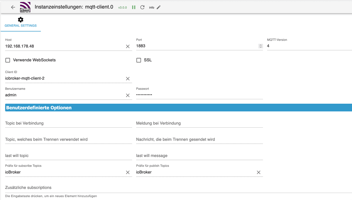Pause the mqtt-client.0 instance
Screen dimensions: 352x200
click(x=133, y=7)
